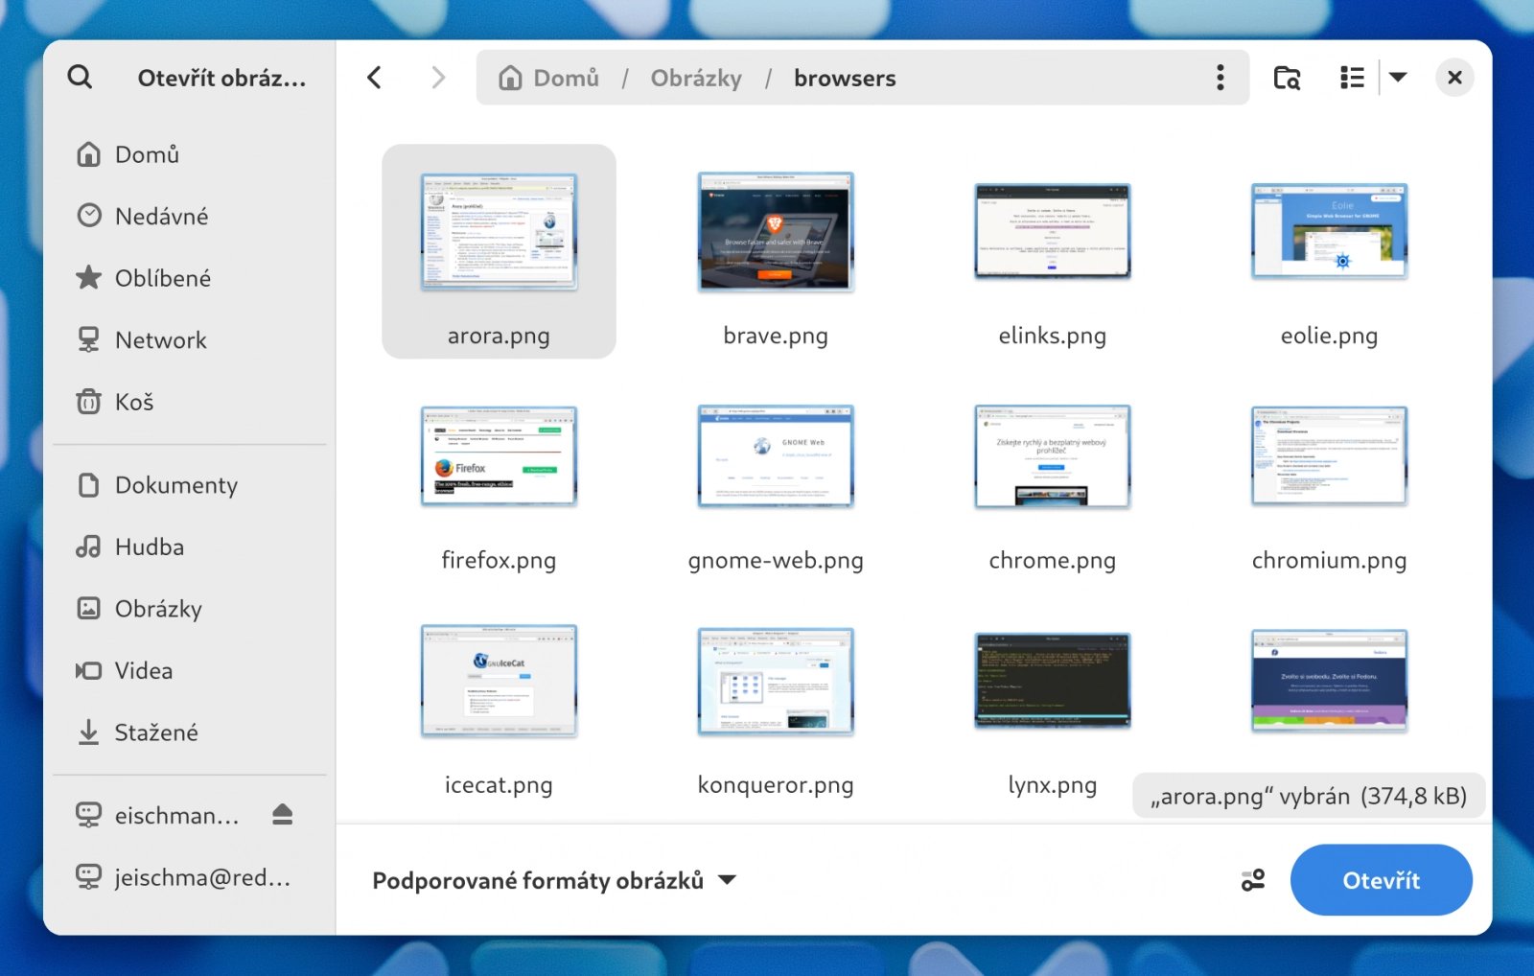Switch to list view icon
The image size is (1534, 976).
[1352, 78]
